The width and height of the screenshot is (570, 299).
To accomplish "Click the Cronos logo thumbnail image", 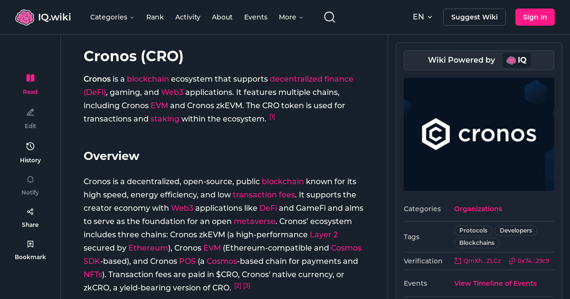I will [x=479, y=134].
